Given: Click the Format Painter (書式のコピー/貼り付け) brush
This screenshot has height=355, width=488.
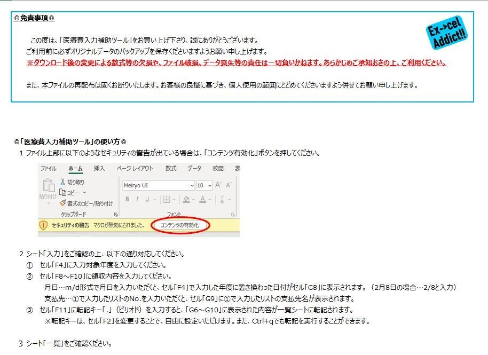Looking at the screenshot, I should pyautogui.click(x=63, y=203).
